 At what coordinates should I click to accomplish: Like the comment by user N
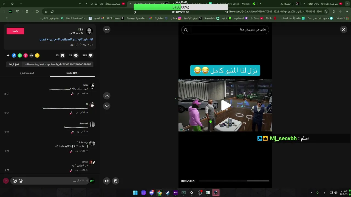click(8, 113)
